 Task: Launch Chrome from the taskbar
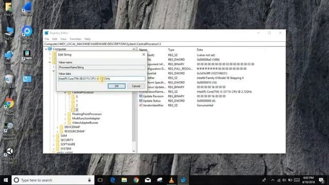click(x=136, y=180)
